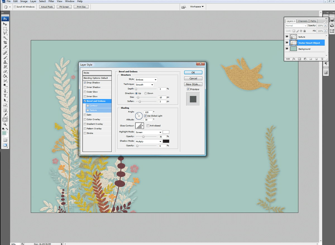Screen dimensions: 335x245
Task: Uncheck Use Global Light
Action: pyautogui.click(x=145, y=116)
